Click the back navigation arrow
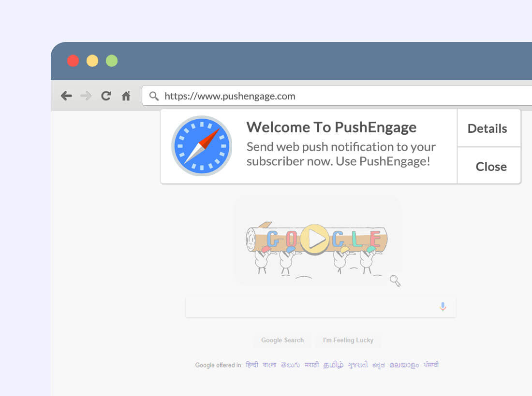Image resolution: width=532 pixels, height=396 pixels. [66, 96]
